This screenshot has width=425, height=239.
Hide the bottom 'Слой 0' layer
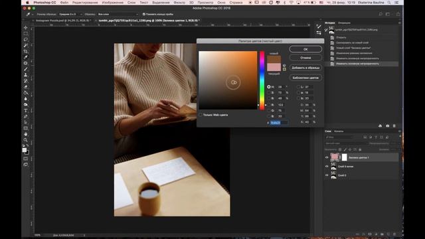tap(327, 175)
